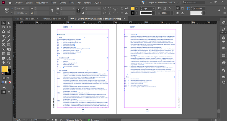Open the Ventana menu
Image resolution: width=227 pixels, height=121 pixels.
(x=87, y=2)
